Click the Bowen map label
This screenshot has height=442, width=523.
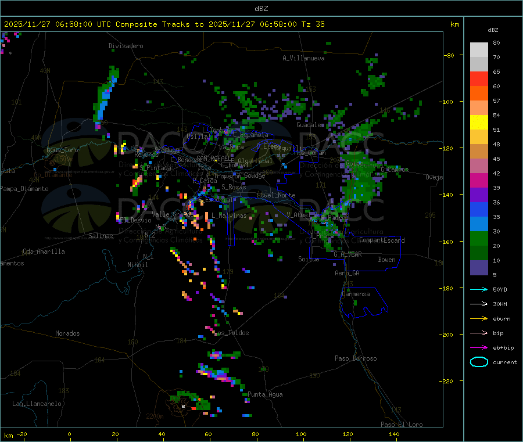[386, 260]
